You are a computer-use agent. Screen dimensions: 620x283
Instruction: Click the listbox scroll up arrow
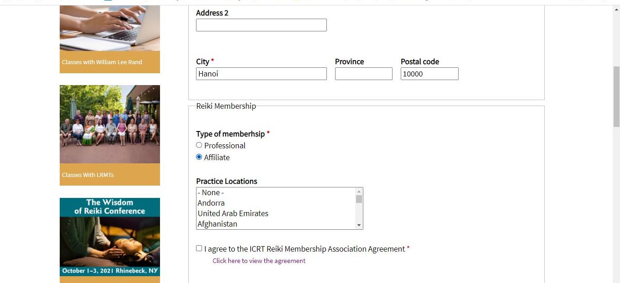(359, 192)
